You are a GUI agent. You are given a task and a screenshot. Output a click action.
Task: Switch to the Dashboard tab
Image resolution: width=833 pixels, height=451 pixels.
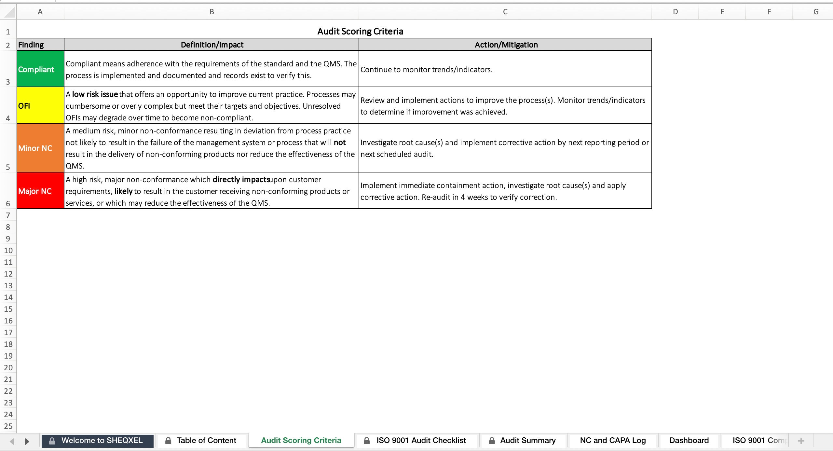689,441
